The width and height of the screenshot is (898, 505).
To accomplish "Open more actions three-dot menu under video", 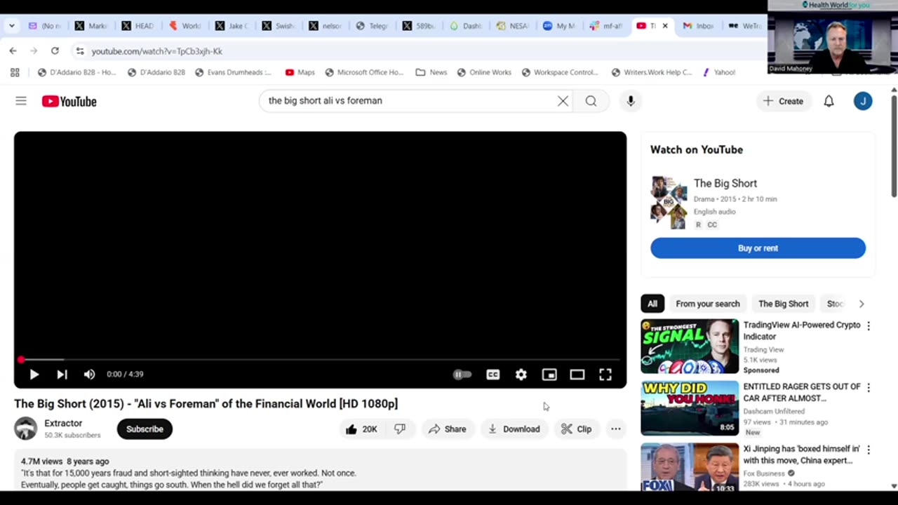I will (x=615, y=429).
